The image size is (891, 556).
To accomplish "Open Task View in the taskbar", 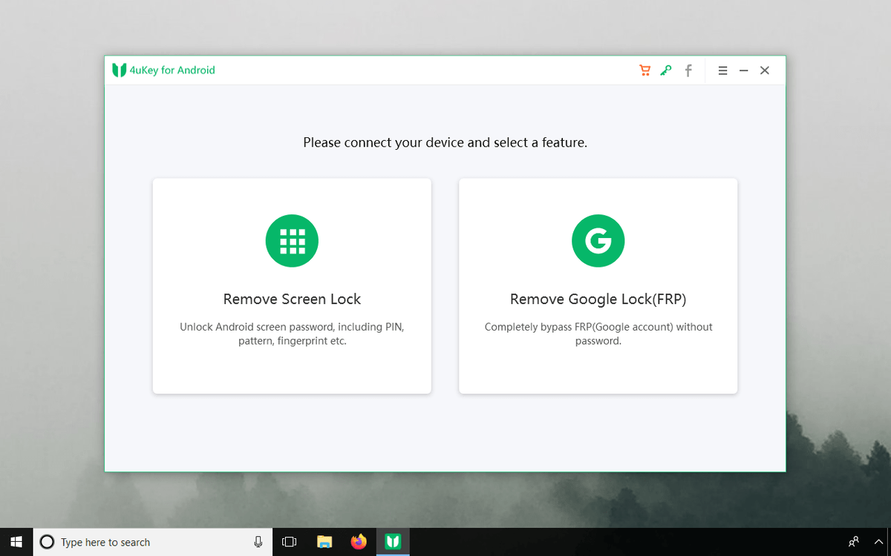I will point(289,541).
